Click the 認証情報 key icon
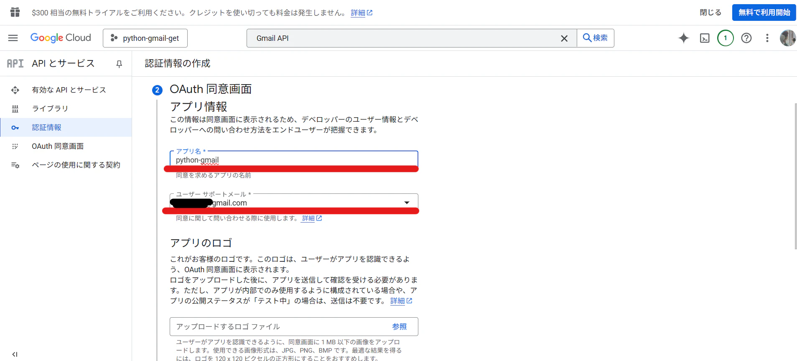The width and height of the screenshot is (797, 361). (15, 128)
